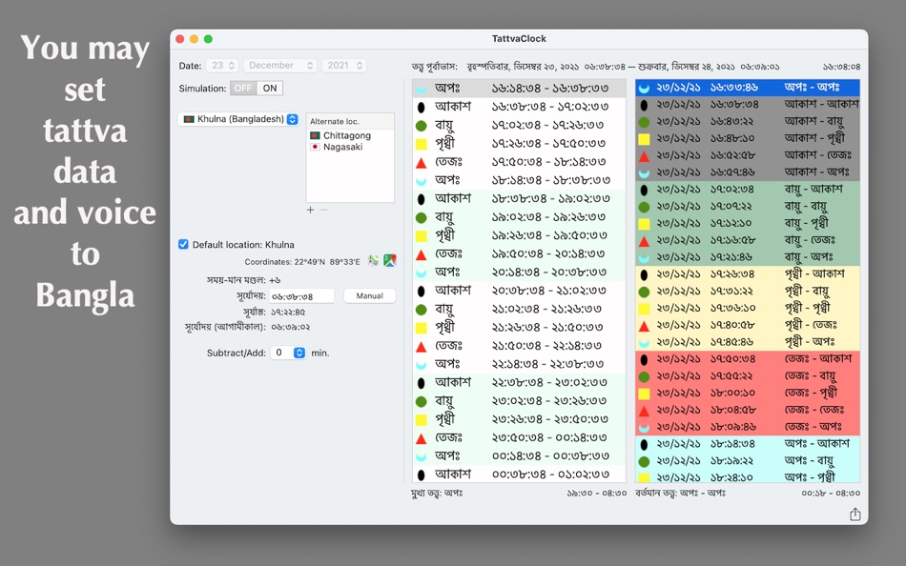This screenshot has width=906, height=566.
Task: Click crescent icon in আকাশ - অপঃ row
Action: point(644,172)
